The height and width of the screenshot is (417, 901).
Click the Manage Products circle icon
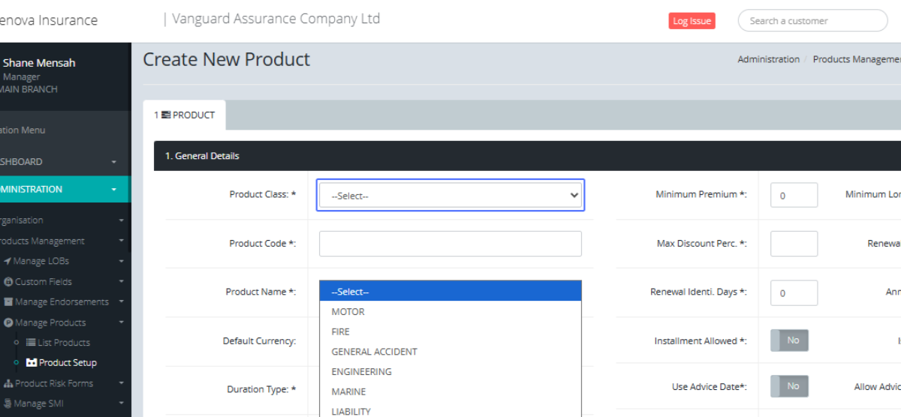pyautogui.click(x=8, y=322)
